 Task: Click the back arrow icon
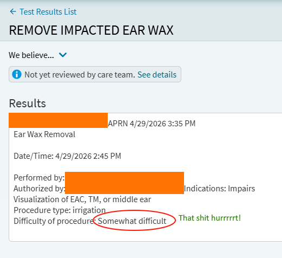[x=13, y=11]
